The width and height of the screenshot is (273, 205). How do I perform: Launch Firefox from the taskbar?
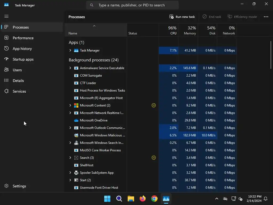(143, 199)
